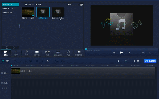Select the 毛不易 audio thumbnail
This screenshot has height=99, width=159.
click(43, 12)
